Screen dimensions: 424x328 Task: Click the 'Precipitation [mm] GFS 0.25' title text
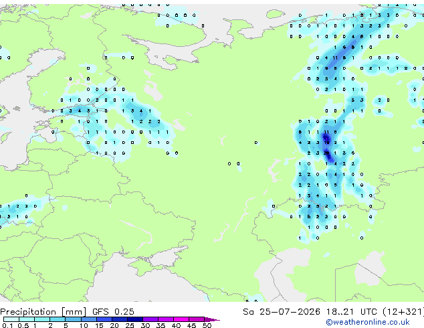[67, 312]
